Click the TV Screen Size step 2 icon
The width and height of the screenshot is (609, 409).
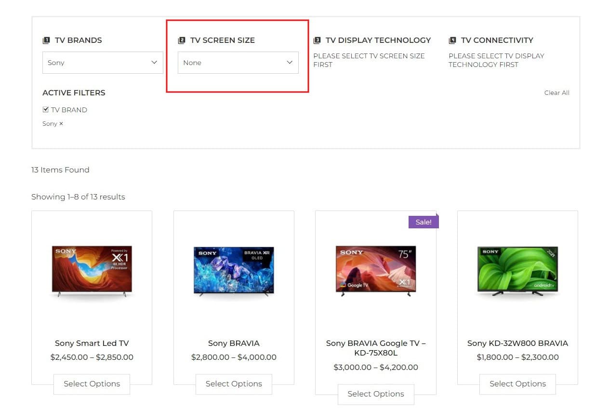tap(182, 40)
